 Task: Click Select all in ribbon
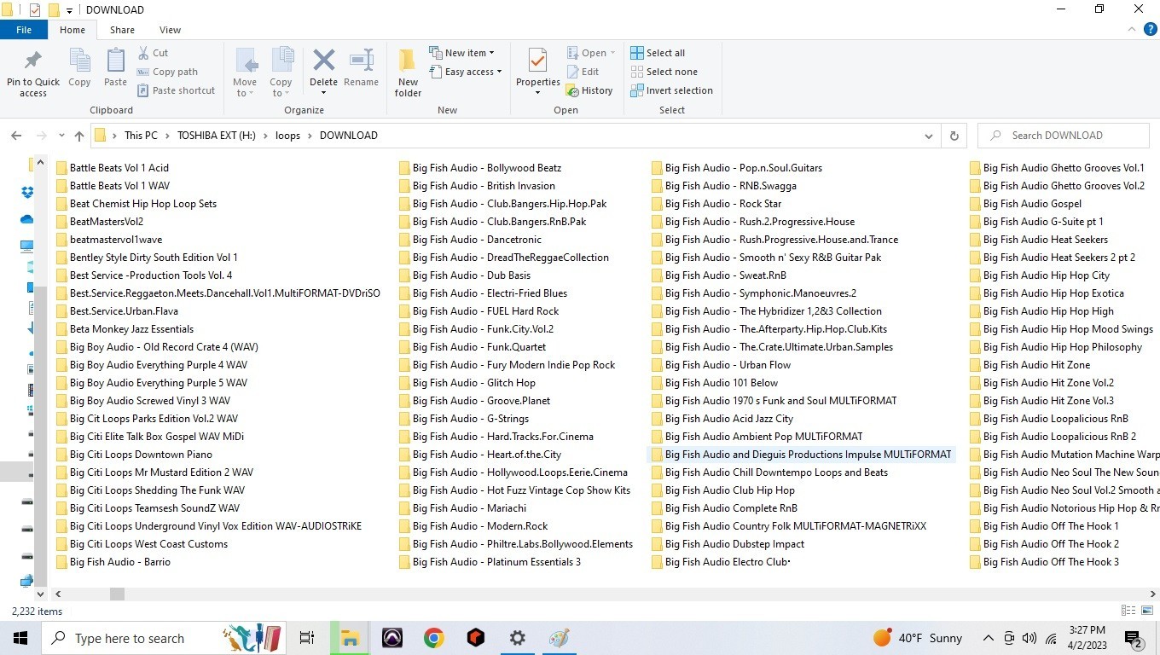(x=658, y=53)
